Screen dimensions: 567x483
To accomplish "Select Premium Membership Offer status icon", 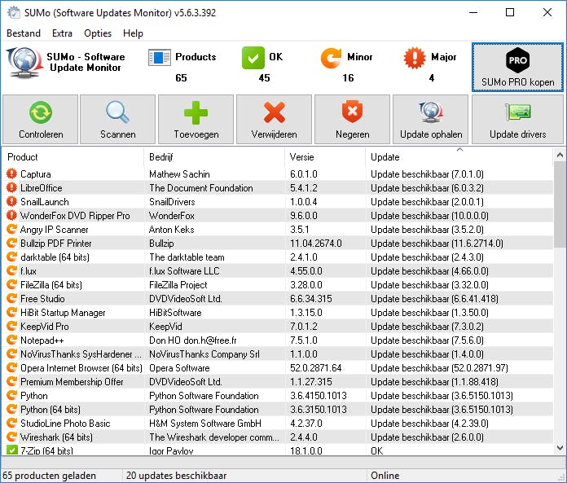I will pos(11,382).
